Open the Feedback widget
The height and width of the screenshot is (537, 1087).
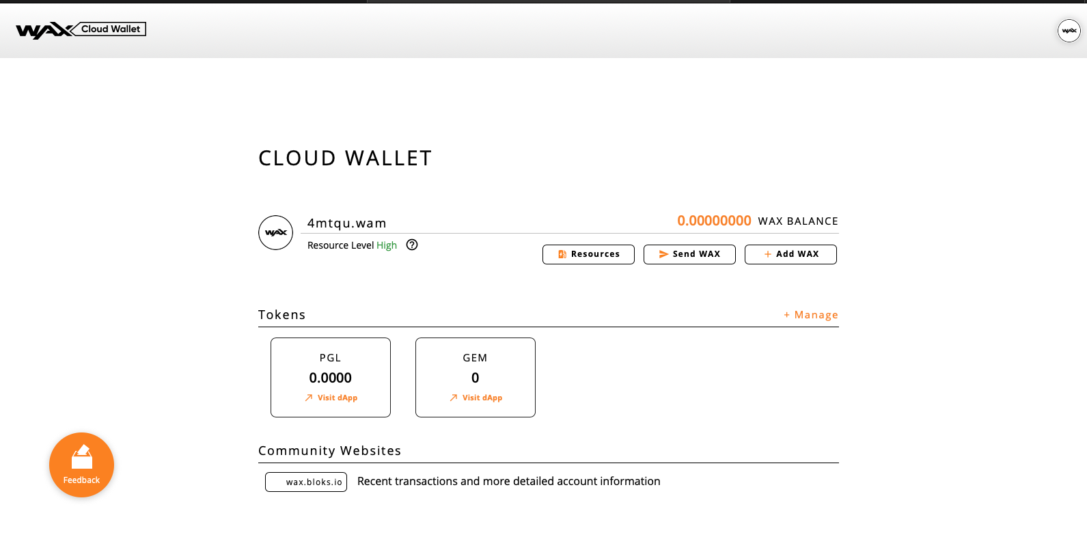[81, 465]
